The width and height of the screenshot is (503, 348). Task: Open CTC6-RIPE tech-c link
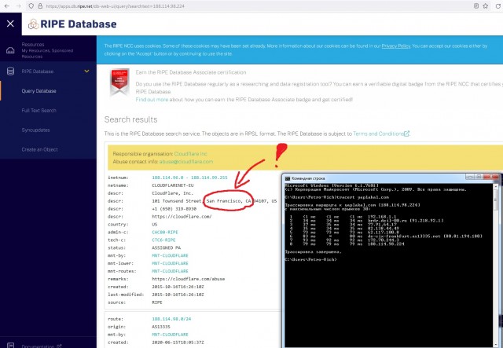click(x=163, y=240)
